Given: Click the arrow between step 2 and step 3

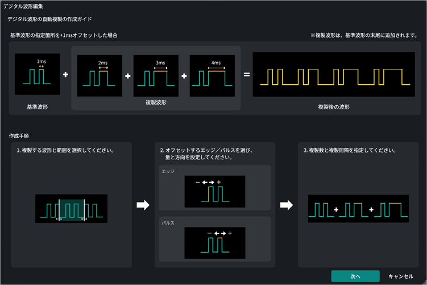Looking at the screenshot, I should (x=287, y=205).
